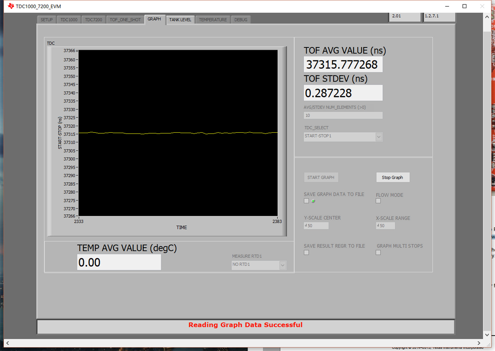495x351 pixels.
Task: Click the horizontal scrollbar left arrow
Action: coord(7,343)
